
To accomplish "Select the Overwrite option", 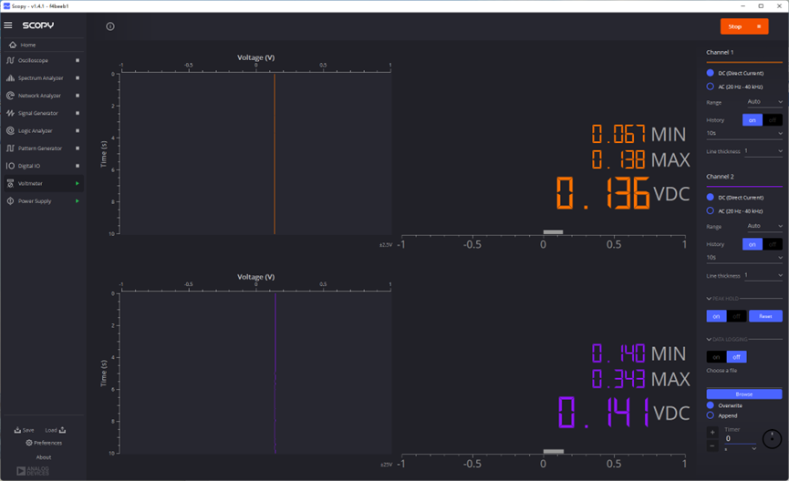I will click(x=710, y=405).
